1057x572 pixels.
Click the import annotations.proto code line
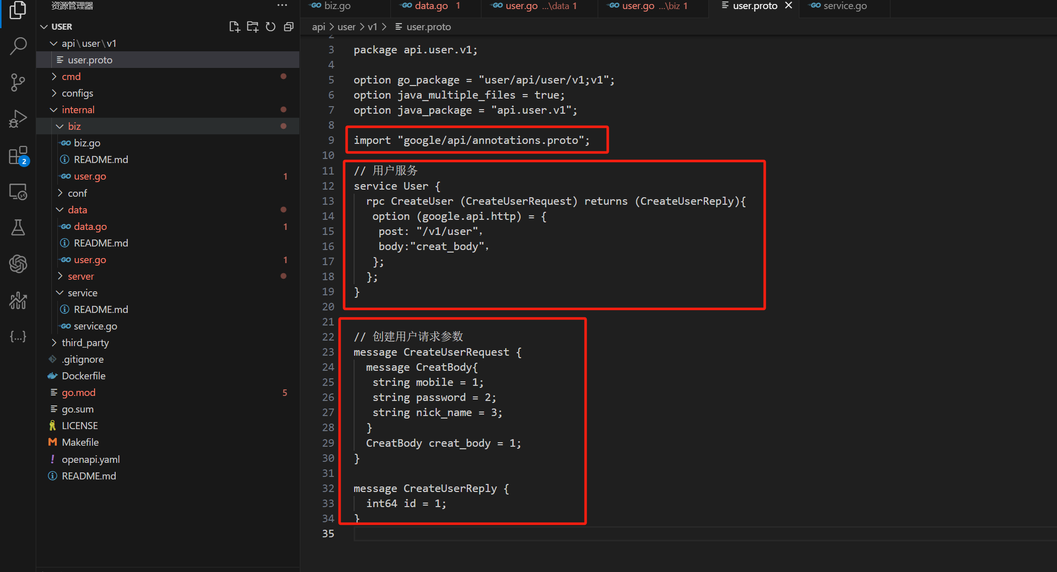471,140
